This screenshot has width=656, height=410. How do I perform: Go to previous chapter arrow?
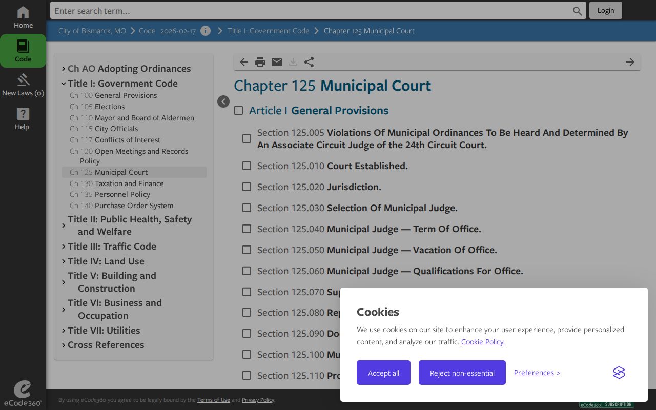(244, 62)
